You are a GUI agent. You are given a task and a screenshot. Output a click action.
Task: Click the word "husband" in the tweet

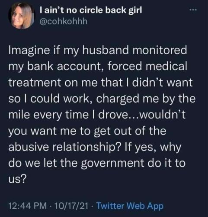click(105, 50)
